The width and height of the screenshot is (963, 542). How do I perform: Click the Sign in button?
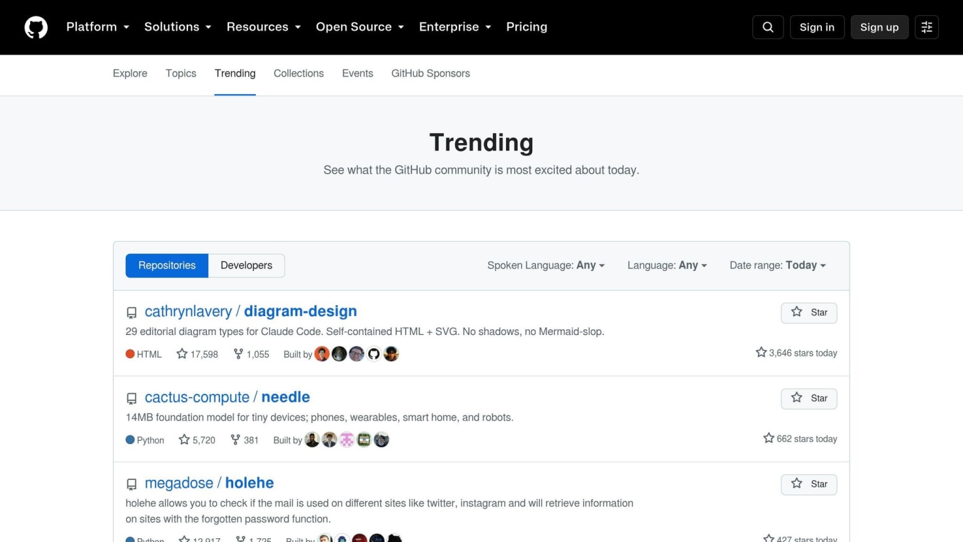click(x=817, y=27)
